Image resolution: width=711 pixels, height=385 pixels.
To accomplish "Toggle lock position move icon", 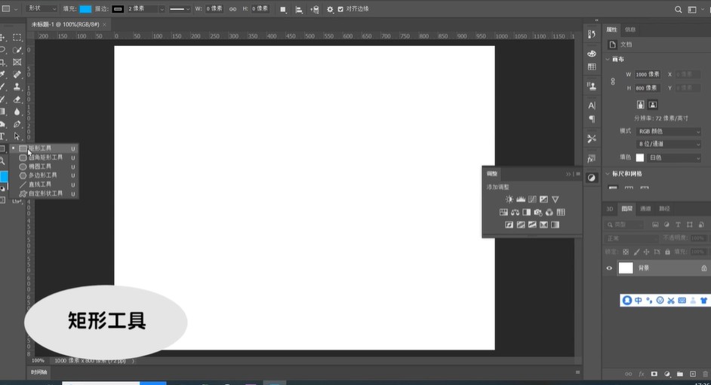I will tap(646, 252).
